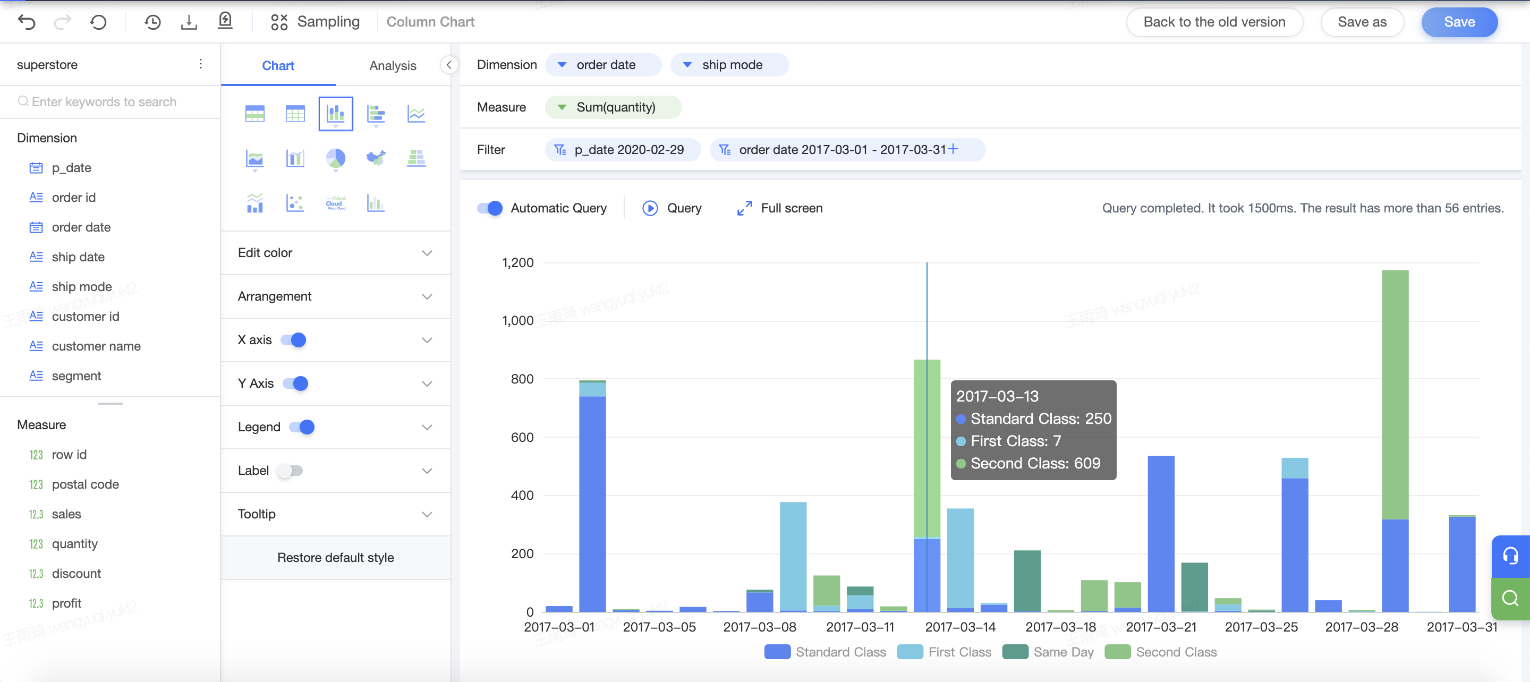
Task: Click the Save as button
Action: tap(1362, 22)
